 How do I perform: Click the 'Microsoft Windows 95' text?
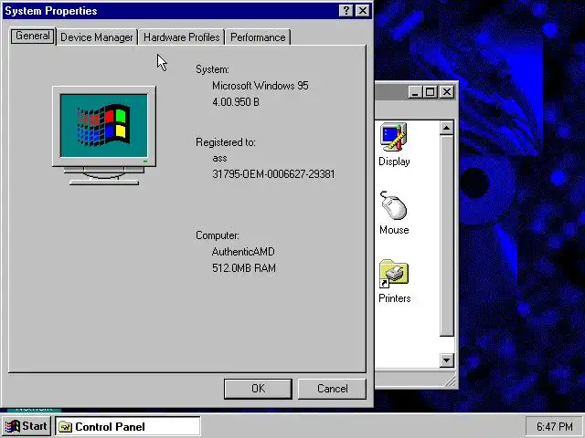click(x=261, y=86)
